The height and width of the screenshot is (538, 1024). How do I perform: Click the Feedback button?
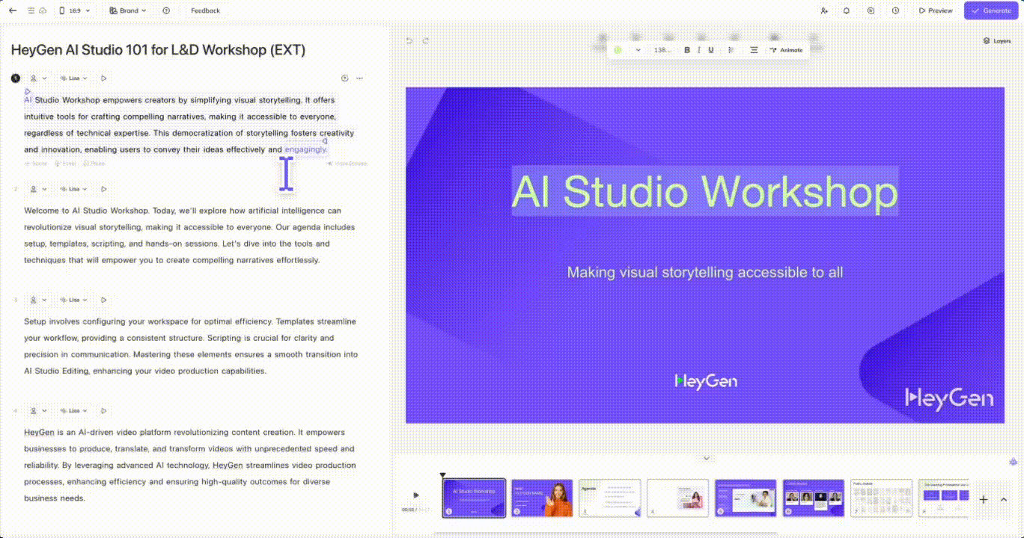click(205, 10)
